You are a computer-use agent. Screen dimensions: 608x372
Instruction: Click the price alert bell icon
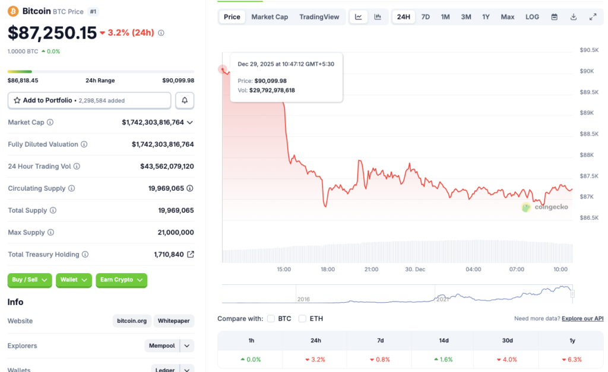coord(184,100)
